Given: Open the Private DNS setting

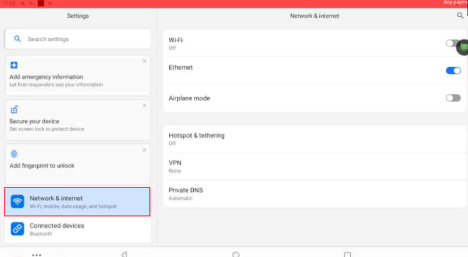Looking at the screenshot, I should (314, 194).
